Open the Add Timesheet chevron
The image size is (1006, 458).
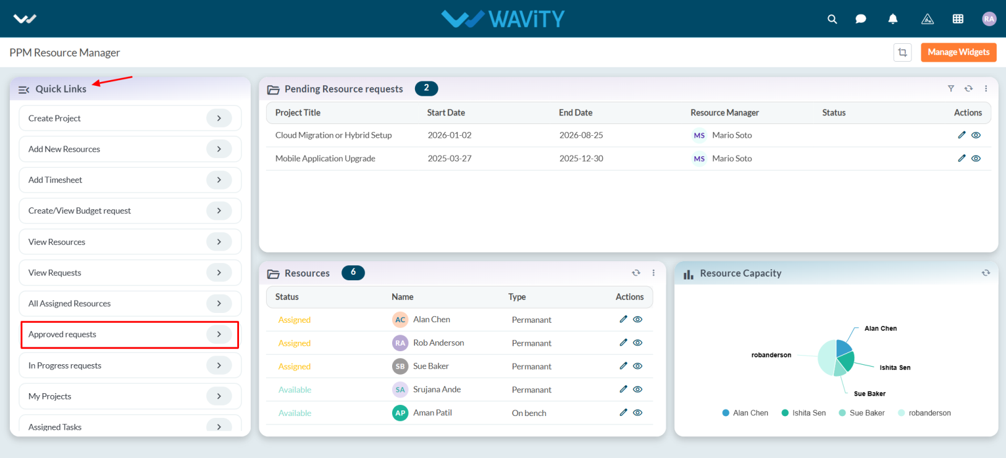[x=219, y=180]
